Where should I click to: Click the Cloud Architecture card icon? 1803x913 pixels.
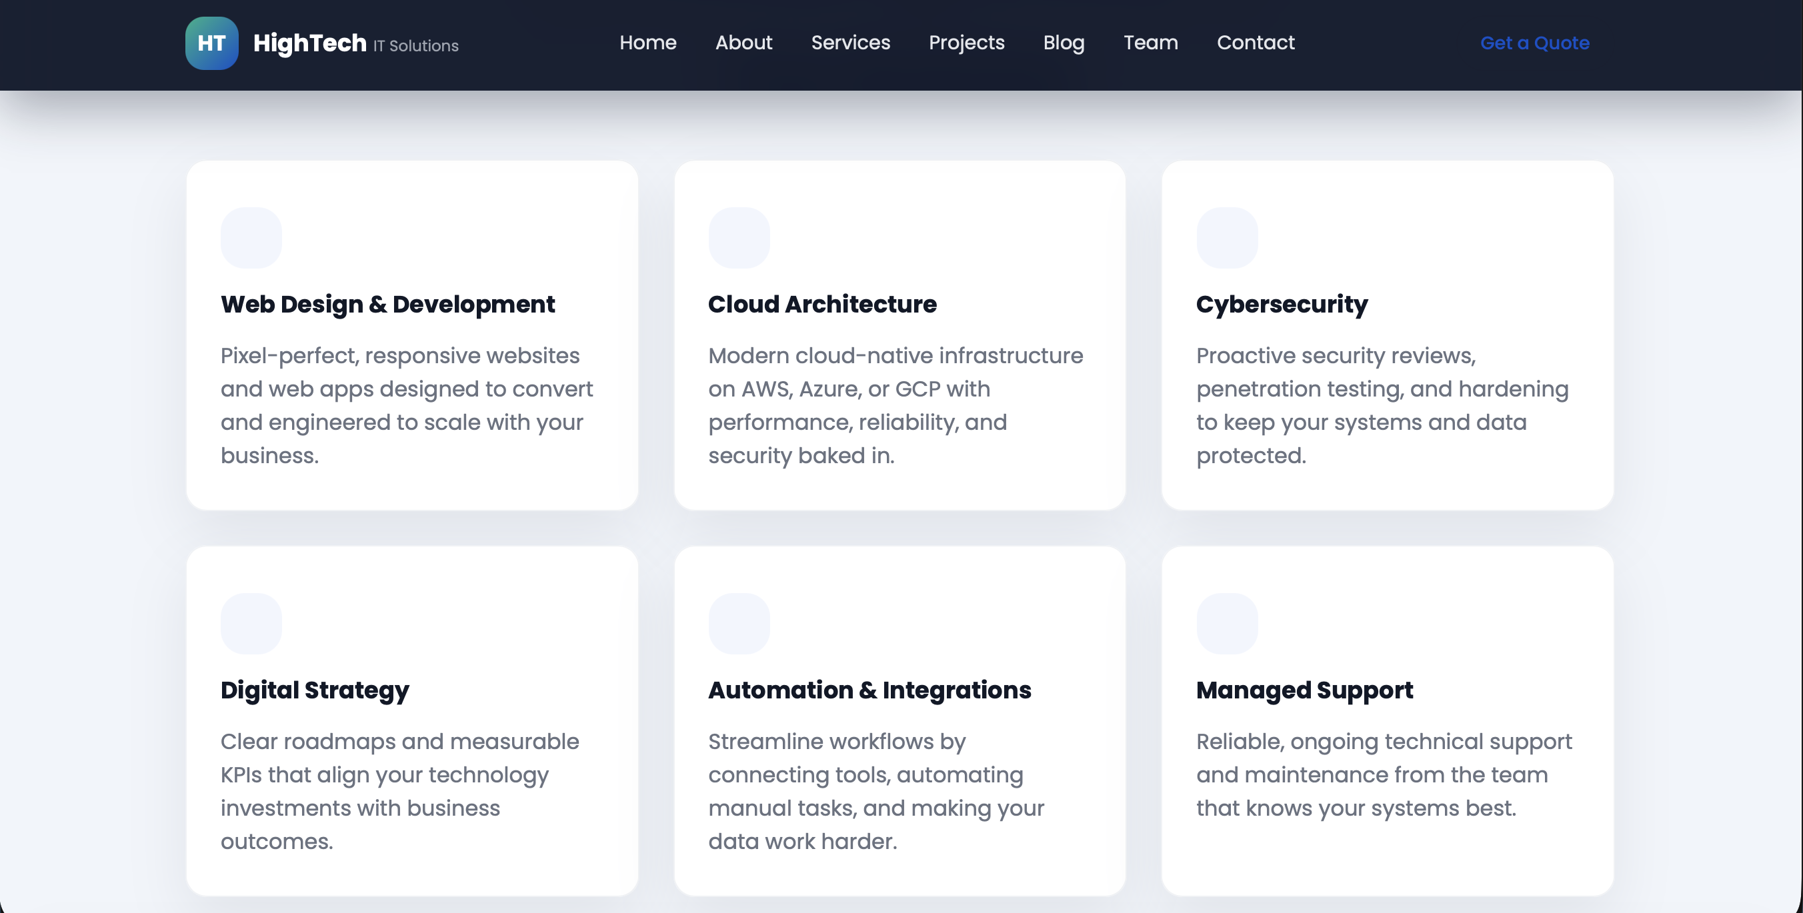(x=739, y=237)
